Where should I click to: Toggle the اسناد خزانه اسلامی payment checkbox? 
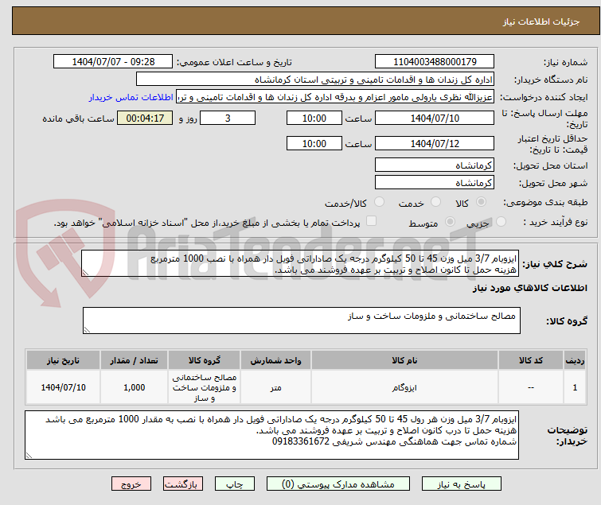pos(371,221)
